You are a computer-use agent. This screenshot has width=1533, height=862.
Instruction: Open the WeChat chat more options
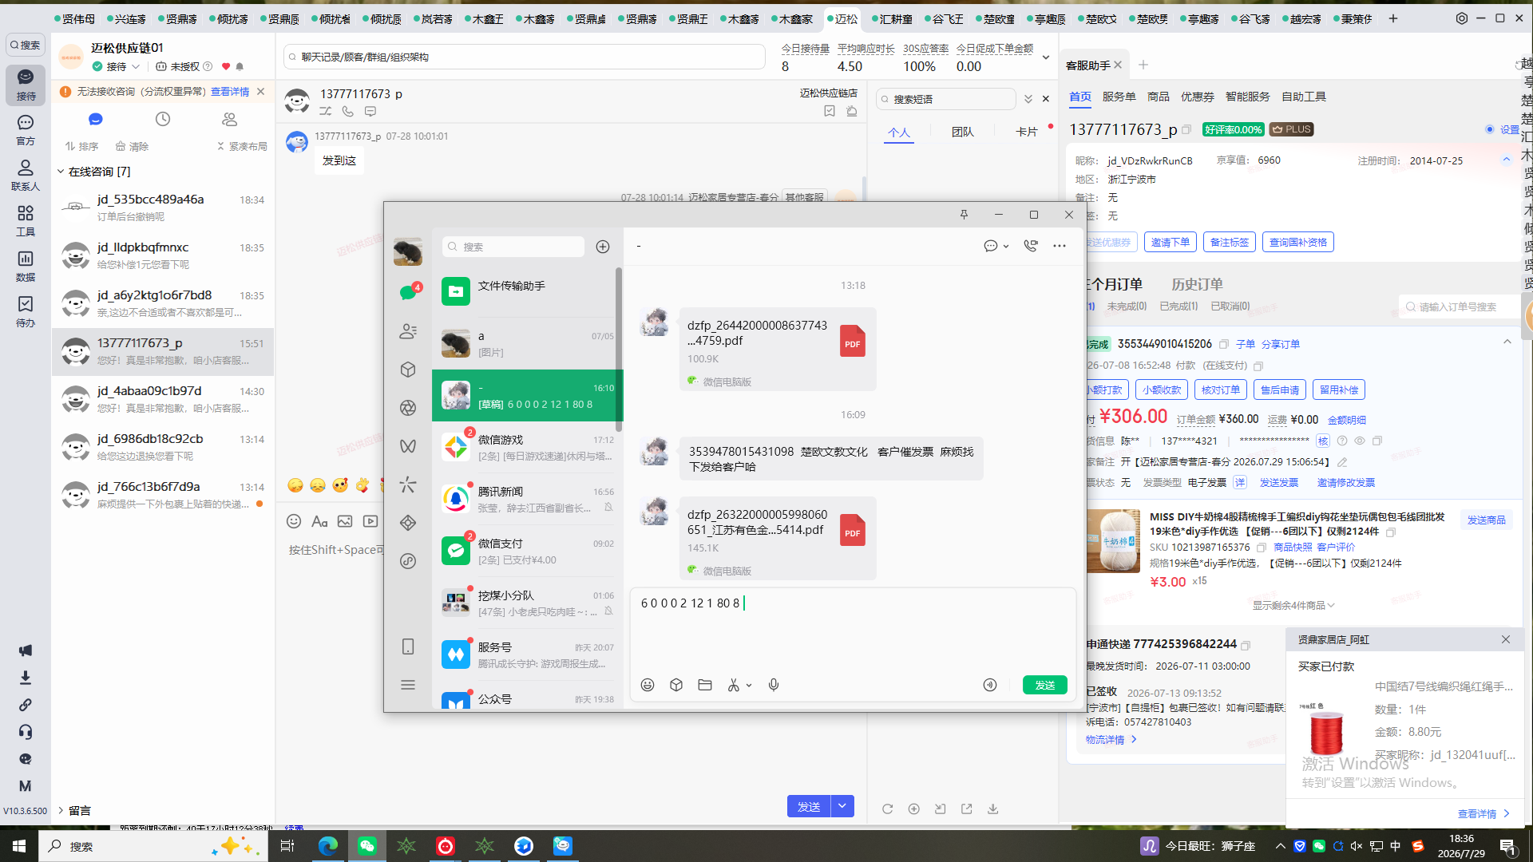click(x=1060, y=246)
